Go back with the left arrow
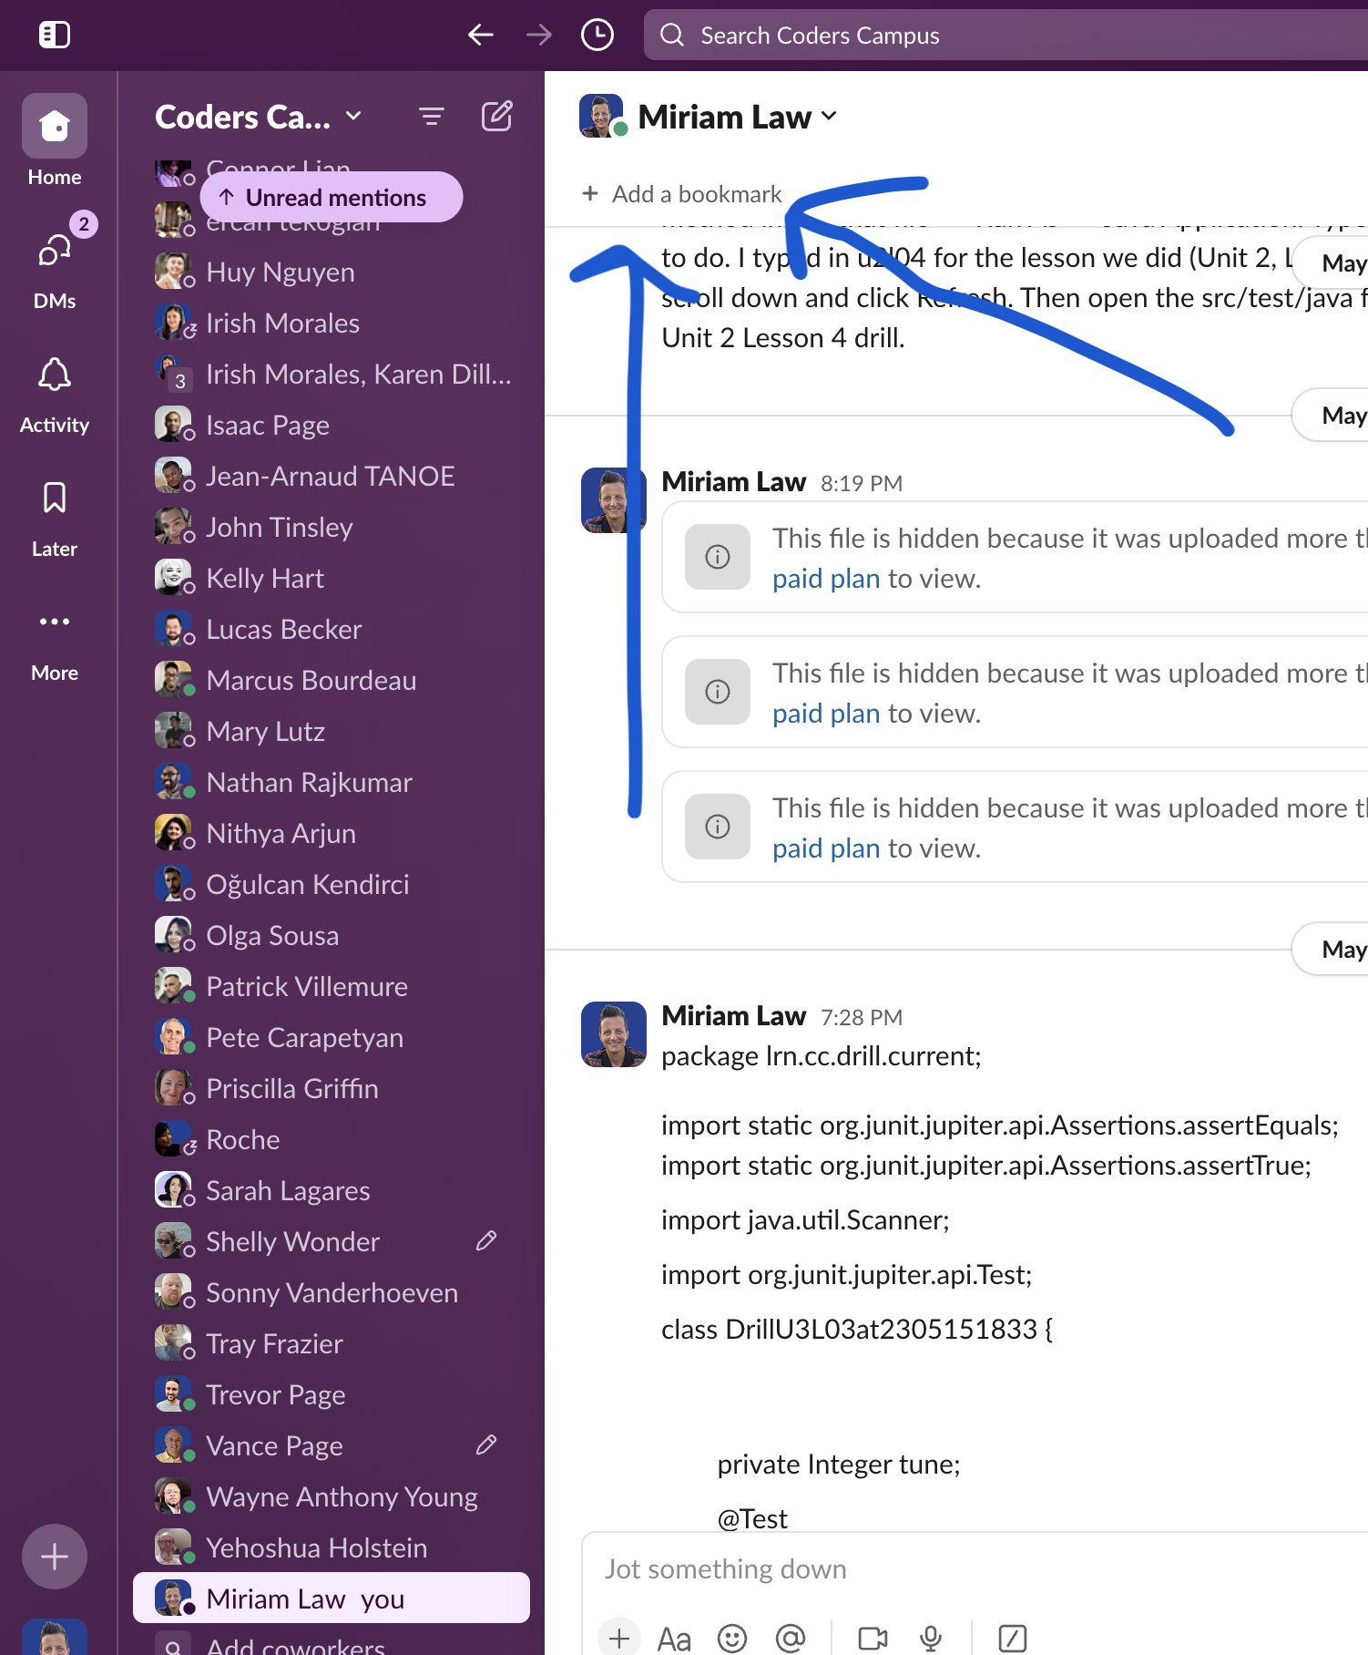Screen dimensions: 1368x1655 [x=480, y=35]
